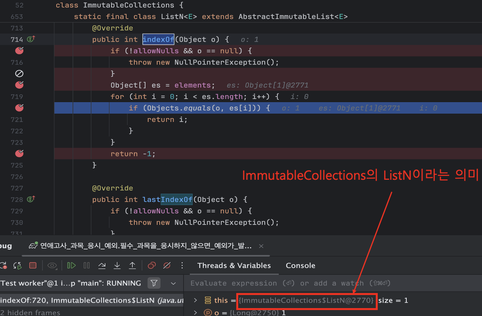The image size is (482, 316).
Task: Click the Step Into down-arrow icon
Action: pyautogui.click(x=117, y=265)
